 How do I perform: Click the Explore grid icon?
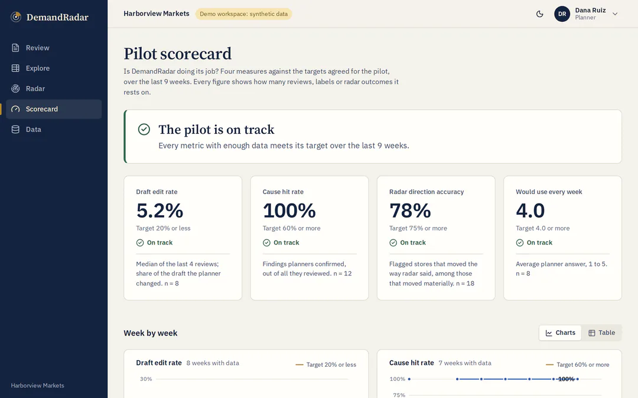coord(15,68)
